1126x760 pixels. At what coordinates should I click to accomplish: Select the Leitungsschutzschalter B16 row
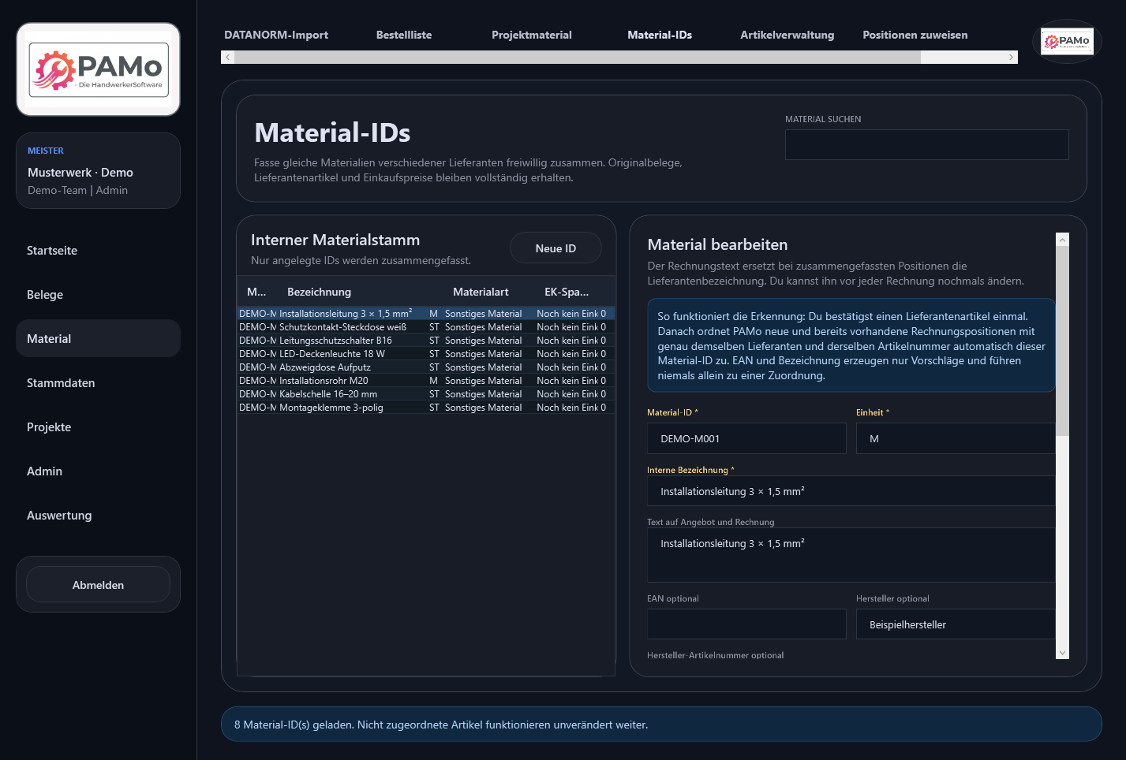point(426,341)
